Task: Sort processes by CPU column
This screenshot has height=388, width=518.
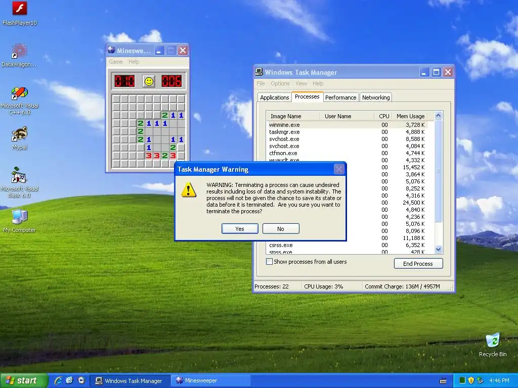Action: (384, 116)
